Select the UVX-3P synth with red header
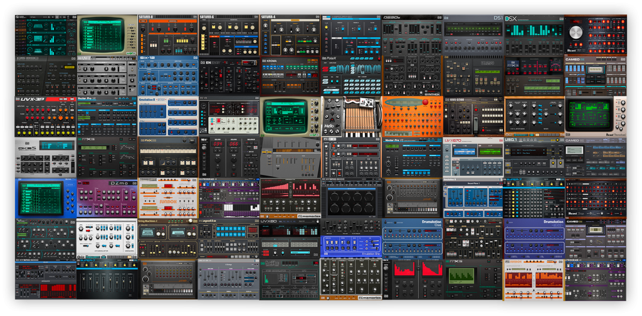 [x=46, y=117]
